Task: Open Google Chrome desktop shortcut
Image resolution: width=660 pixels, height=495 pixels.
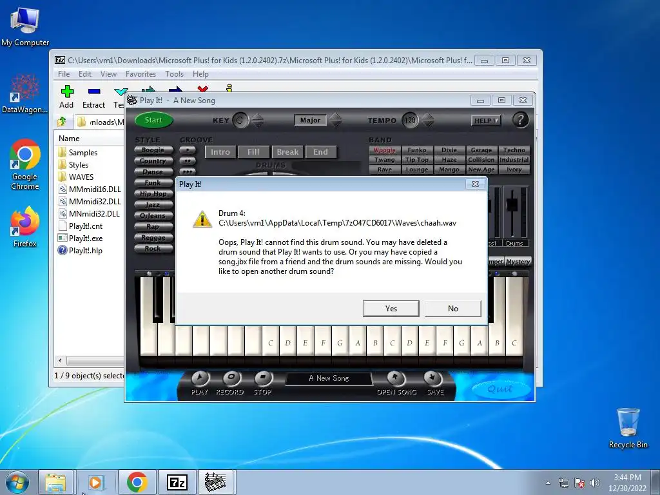Action: tap(25, 164)
